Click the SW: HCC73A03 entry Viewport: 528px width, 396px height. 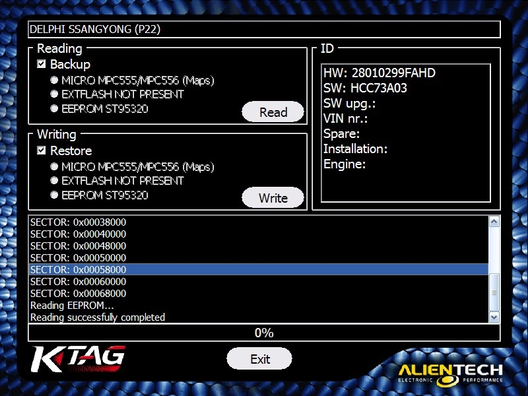tap(366, 88)
